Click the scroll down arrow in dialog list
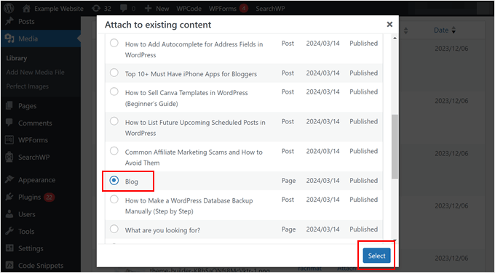The image size is (495, 273). (x=395, y=241)
